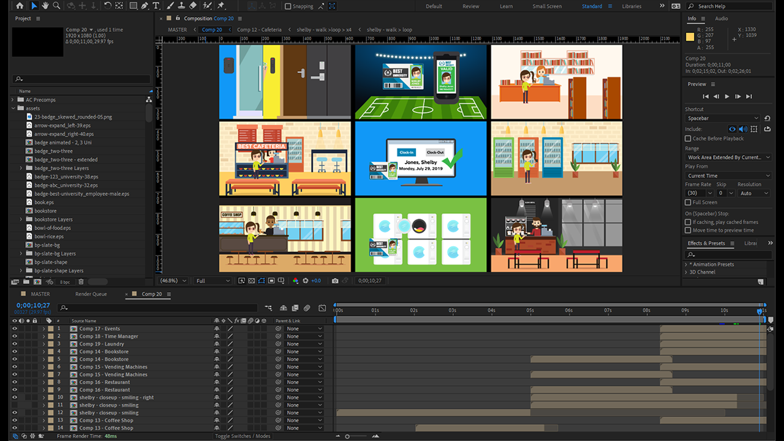Check Cache Before Playback

click(x=688, y=138)
